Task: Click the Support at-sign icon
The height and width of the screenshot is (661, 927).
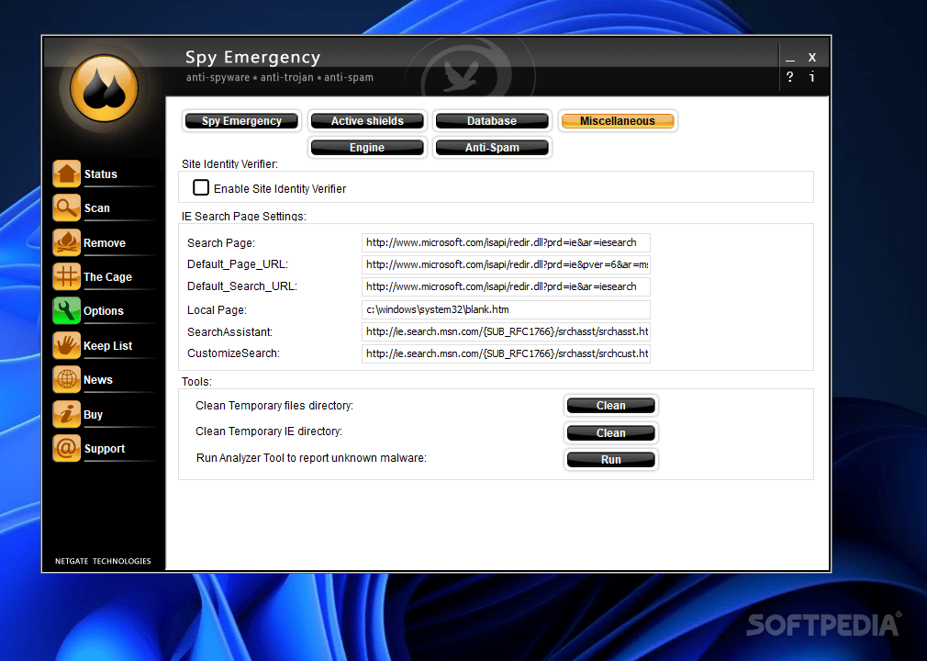Action: click(x=66, y=448)
